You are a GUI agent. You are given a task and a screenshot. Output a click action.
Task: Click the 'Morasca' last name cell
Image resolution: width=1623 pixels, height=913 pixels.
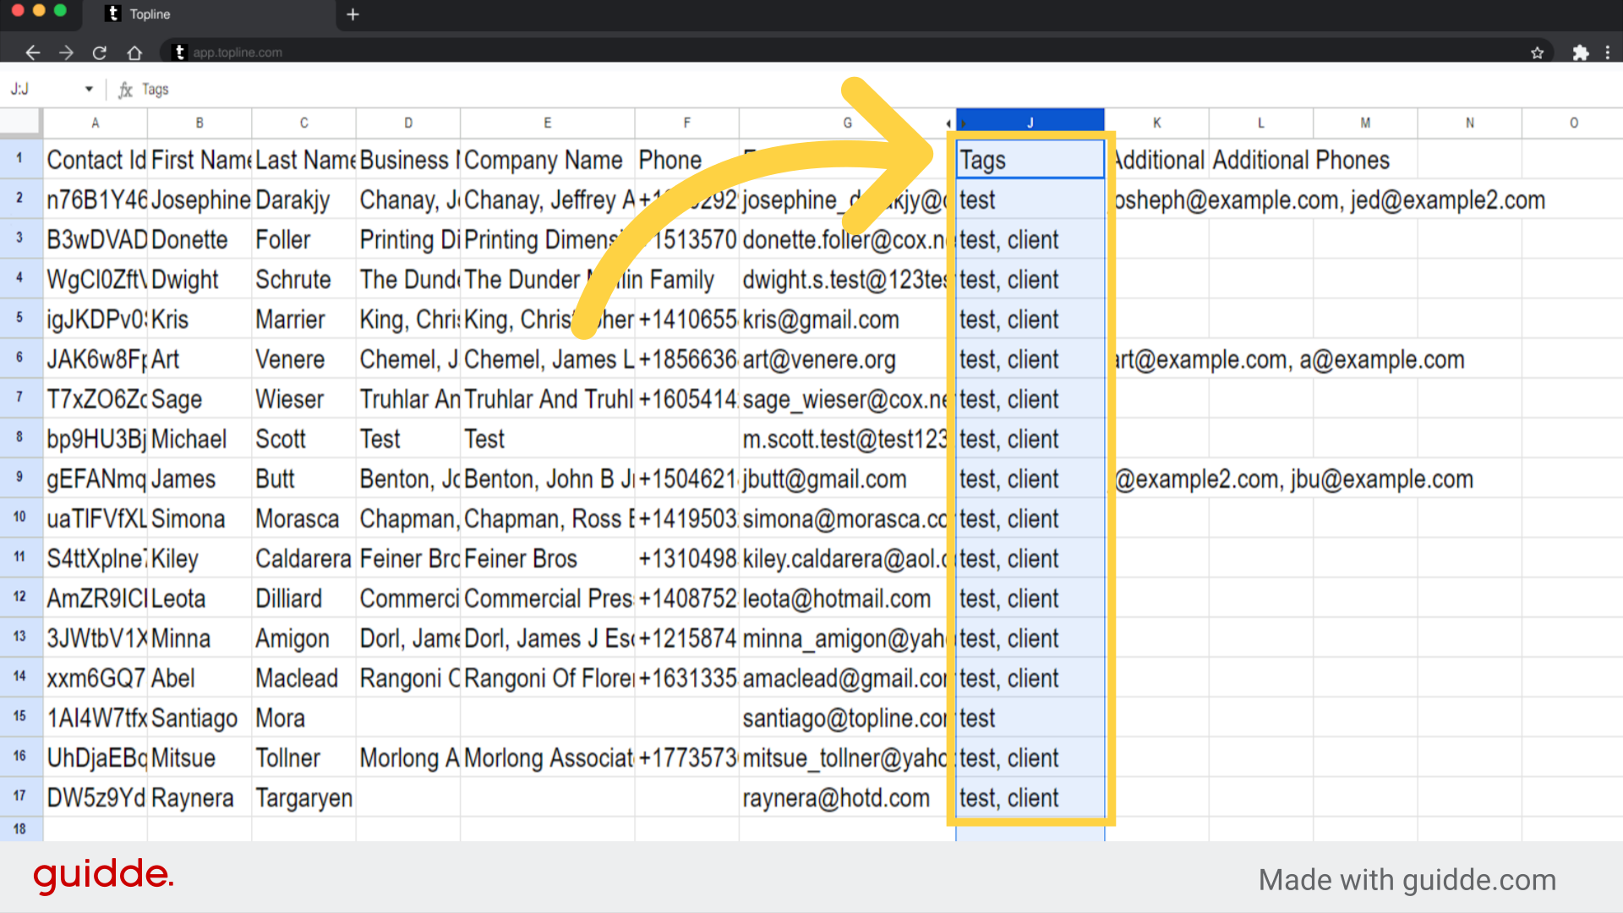[x=303, y=519]
